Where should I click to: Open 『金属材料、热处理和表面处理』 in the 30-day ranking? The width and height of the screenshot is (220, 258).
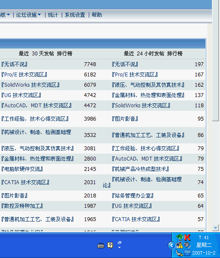(37, 159)
